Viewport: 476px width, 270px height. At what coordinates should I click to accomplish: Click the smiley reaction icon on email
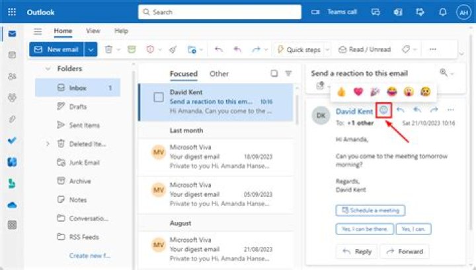click(384, 111)
